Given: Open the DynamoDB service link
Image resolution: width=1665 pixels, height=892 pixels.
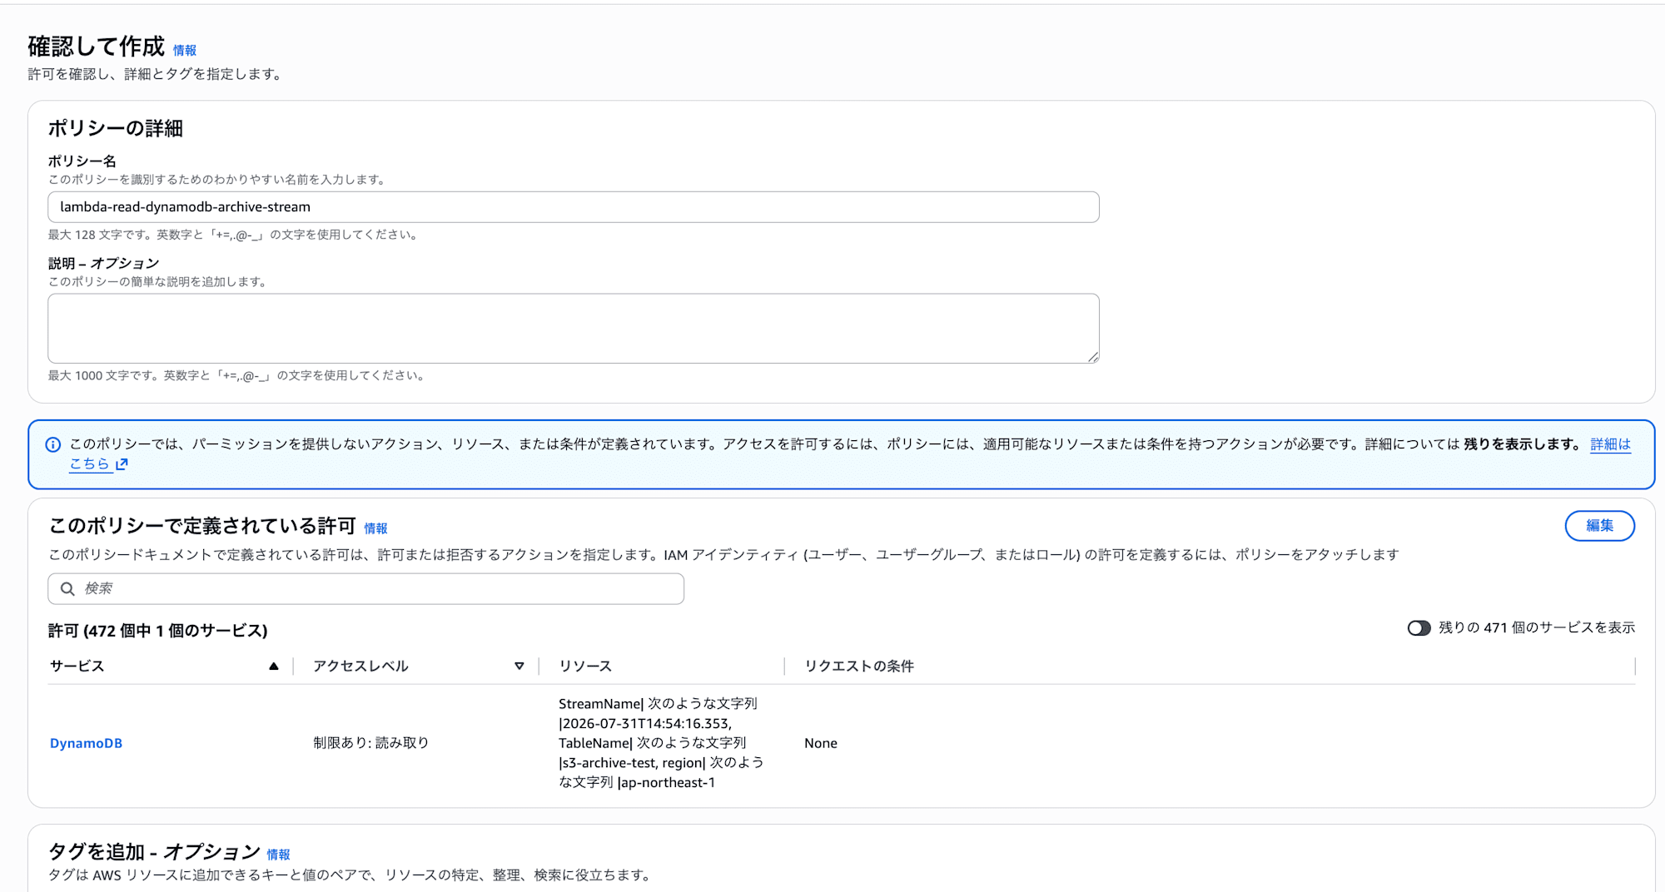Looking at the screenshot, I should (86, 743).
